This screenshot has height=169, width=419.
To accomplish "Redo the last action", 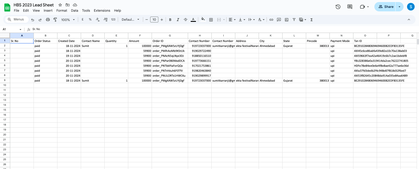I will tap(40, 20).
